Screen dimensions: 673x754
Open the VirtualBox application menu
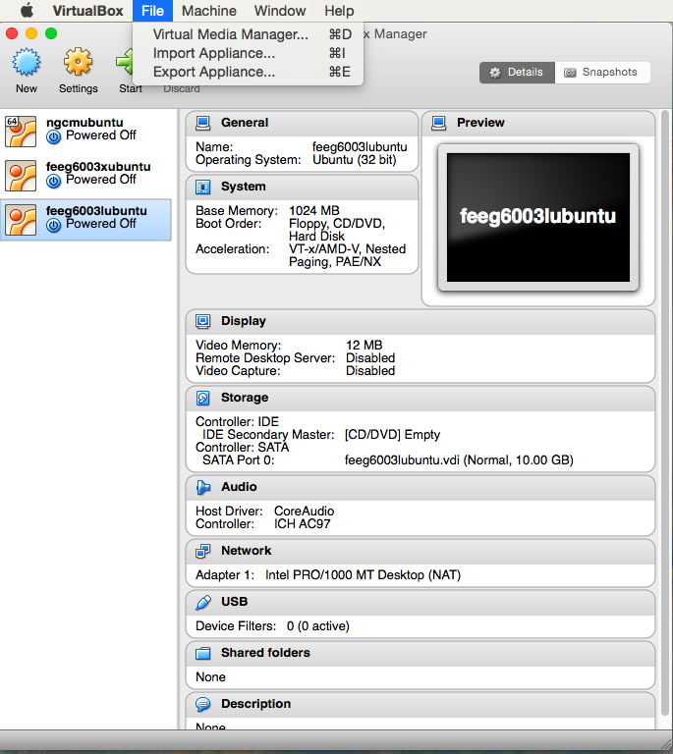click(87, 11)
